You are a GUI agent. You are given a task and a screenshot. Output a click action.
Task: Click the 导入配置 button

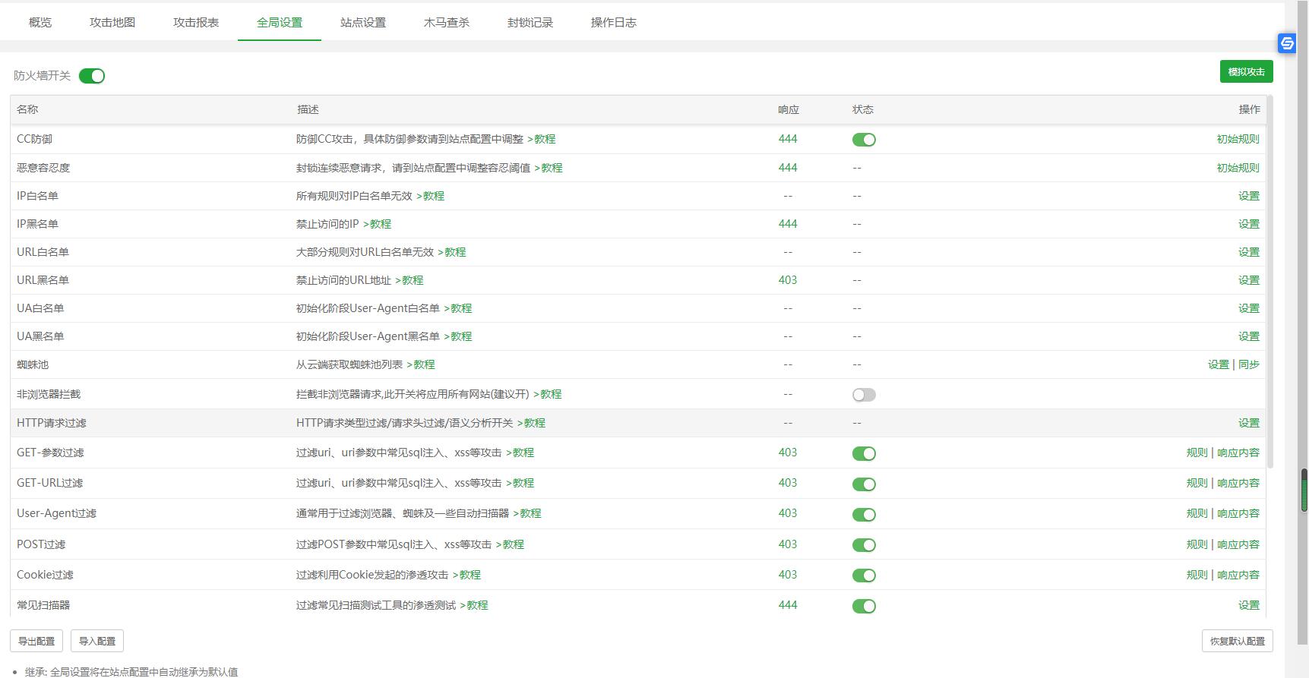pos(97,641)
